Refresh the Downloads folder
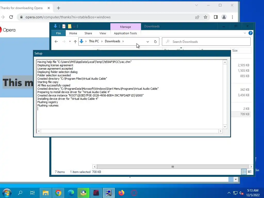Screen dimensions: 264x198 click(x=155, y=42)
